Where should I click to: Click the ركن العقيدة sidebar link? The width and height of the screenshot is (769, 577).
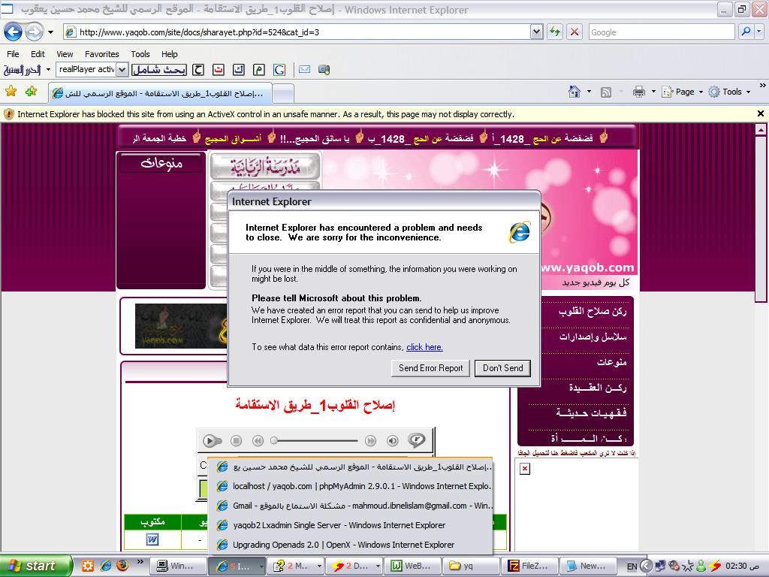597,388
